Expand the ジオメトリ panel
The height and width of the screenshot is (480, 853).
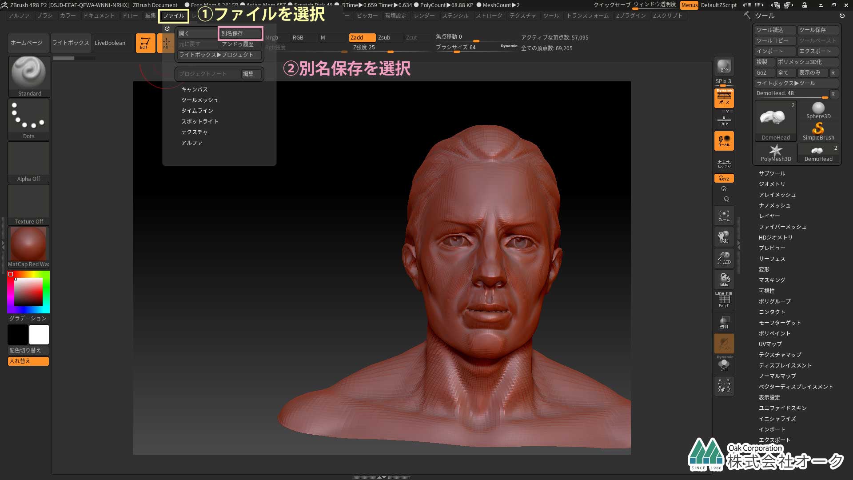(x=772, y=184)
